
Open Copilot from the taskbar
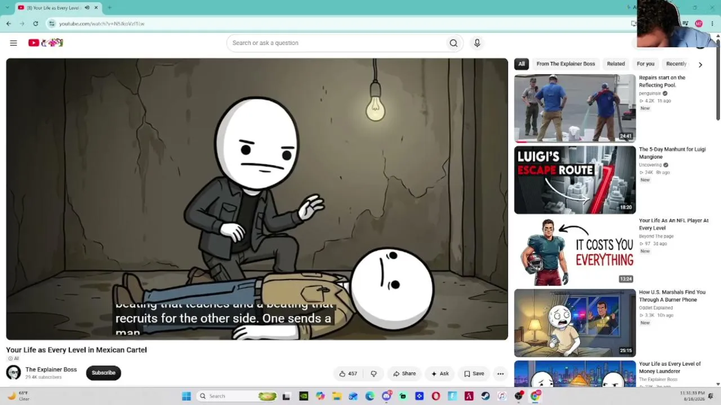(321, 396)
